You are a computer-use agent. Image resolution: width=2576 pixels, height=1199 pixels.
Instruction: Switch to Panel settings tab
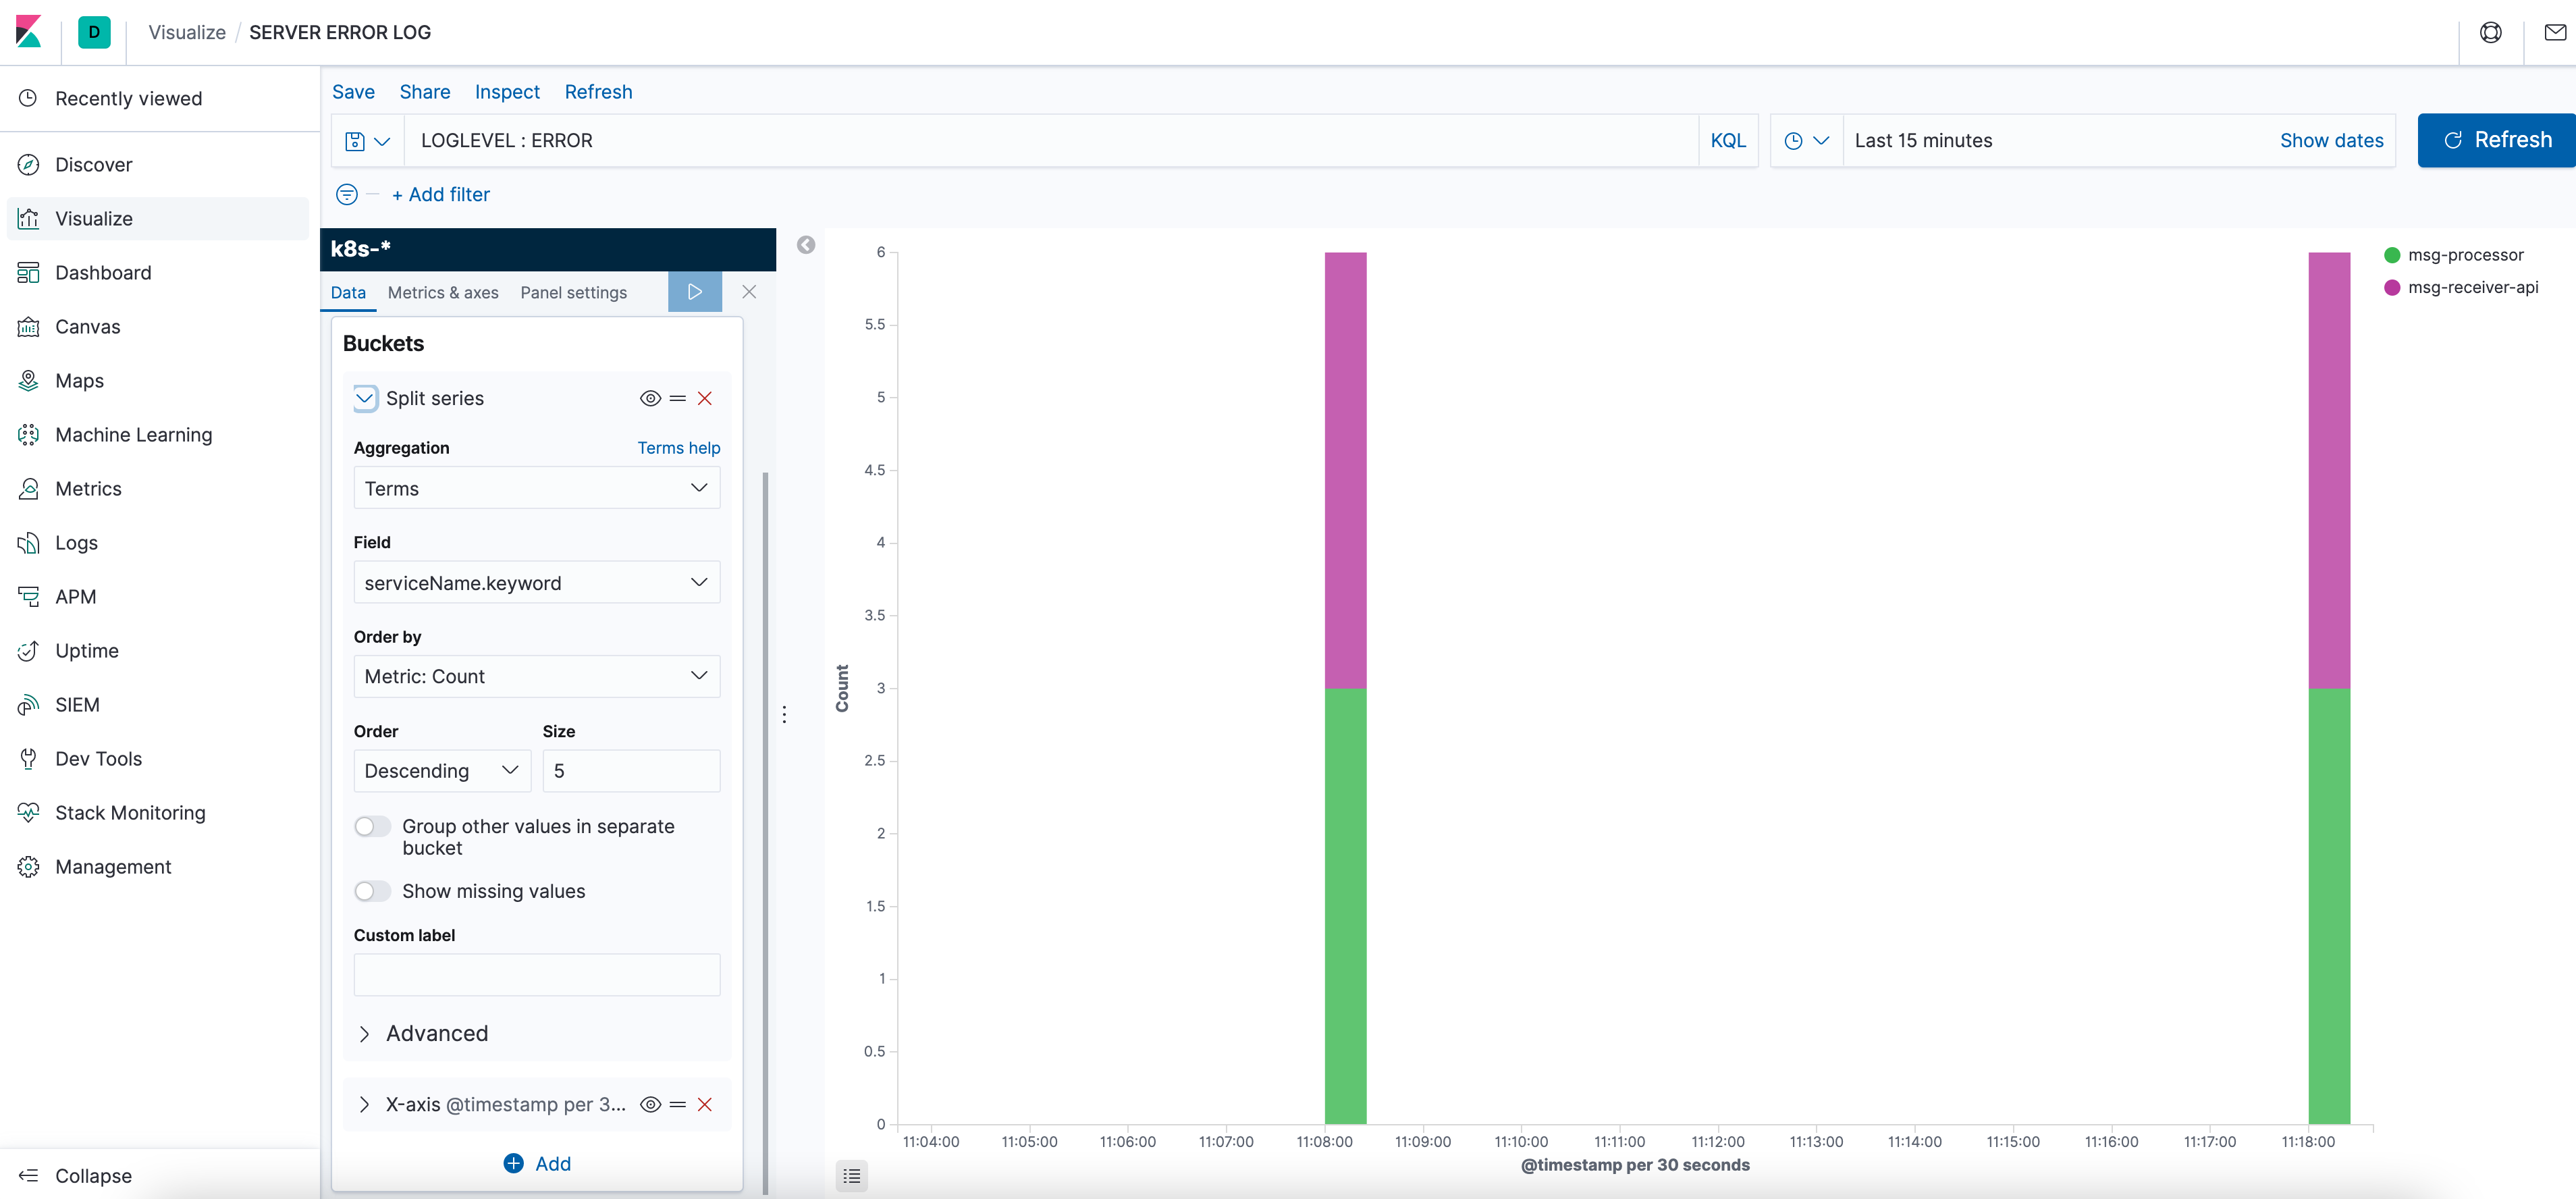[x=573, y=292]
